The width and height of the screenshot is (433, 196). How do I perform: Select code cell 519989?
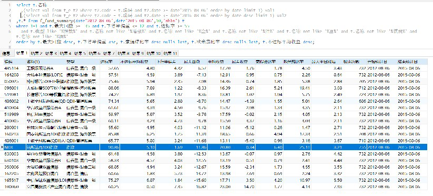tap(14, 114)
